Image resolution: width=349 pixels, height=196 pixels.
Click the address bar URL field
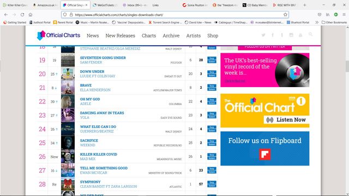(x=175, y=15)
